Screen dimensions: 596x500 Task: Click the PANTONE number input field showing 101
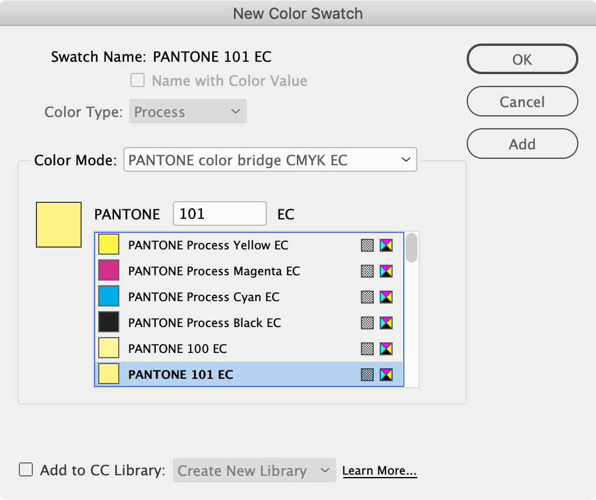click(219, 214)
